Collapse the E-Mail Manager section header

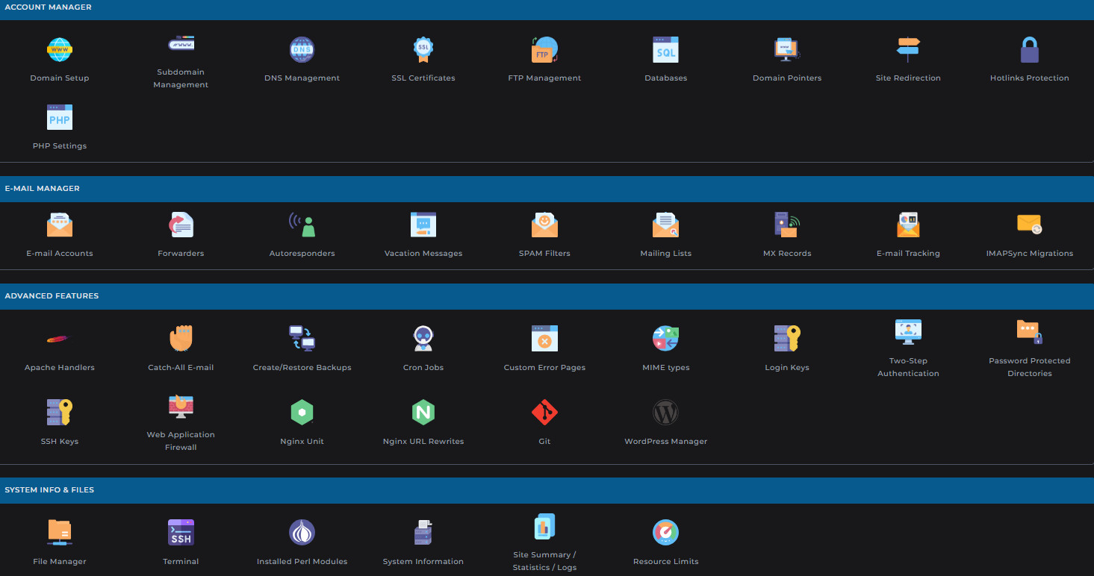(x=547, y=189)
